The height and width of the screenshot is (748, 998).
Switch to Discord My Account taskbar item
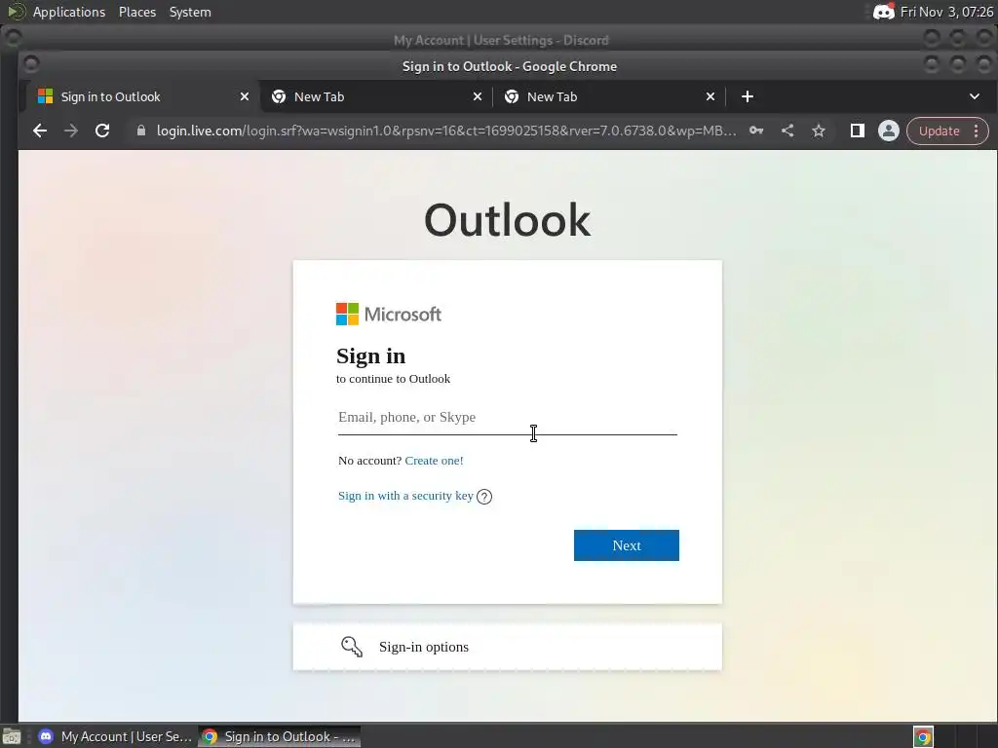[x=115, y=736]
